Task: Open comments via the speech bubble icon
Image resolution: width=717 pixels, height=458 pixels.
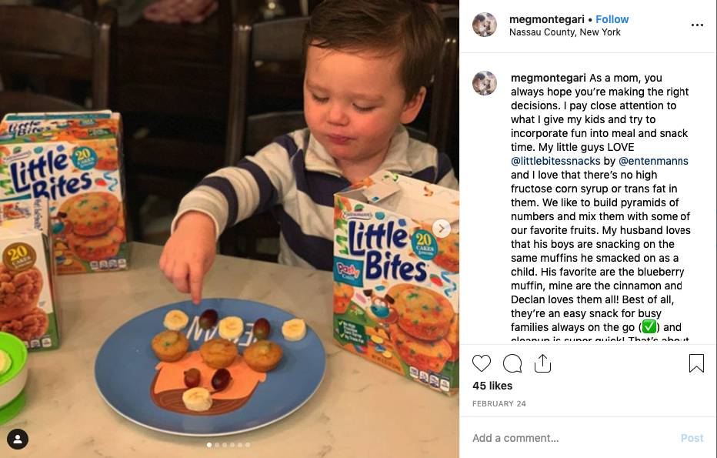Action: [512, 363]
